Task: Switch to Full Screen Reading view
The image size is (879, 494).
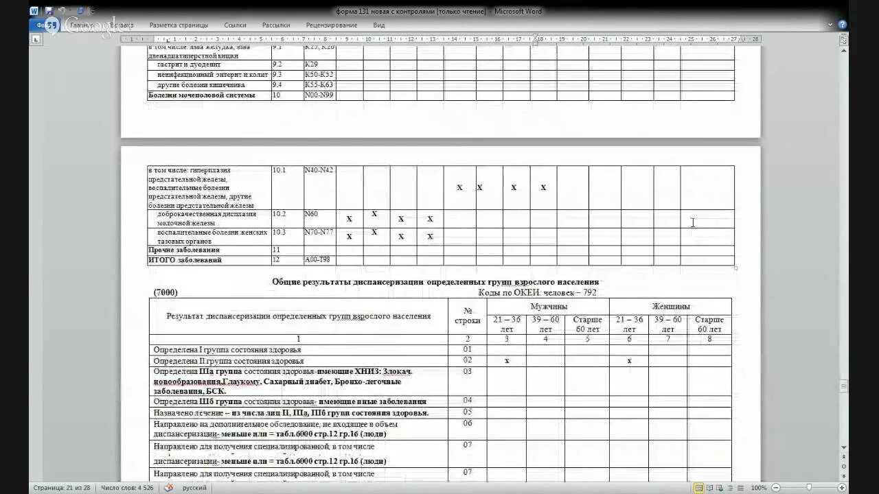Action: [709, 488]
